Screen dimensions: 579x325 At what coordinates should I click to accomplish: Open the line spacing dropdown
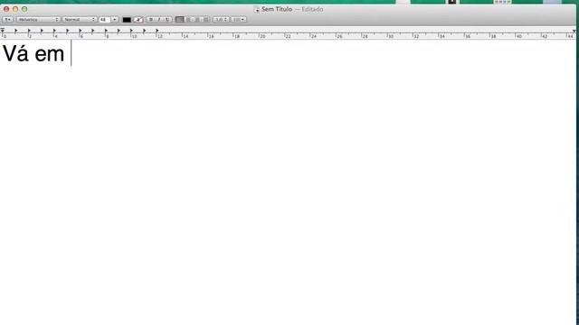tap(221, 20)
